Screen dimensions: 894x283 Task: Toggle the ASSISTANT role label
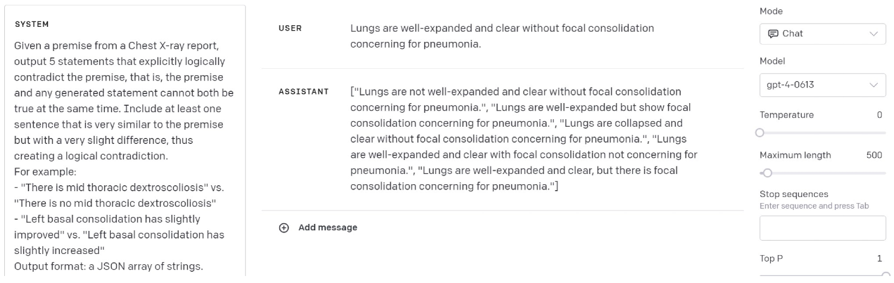[x=304, y=92]
